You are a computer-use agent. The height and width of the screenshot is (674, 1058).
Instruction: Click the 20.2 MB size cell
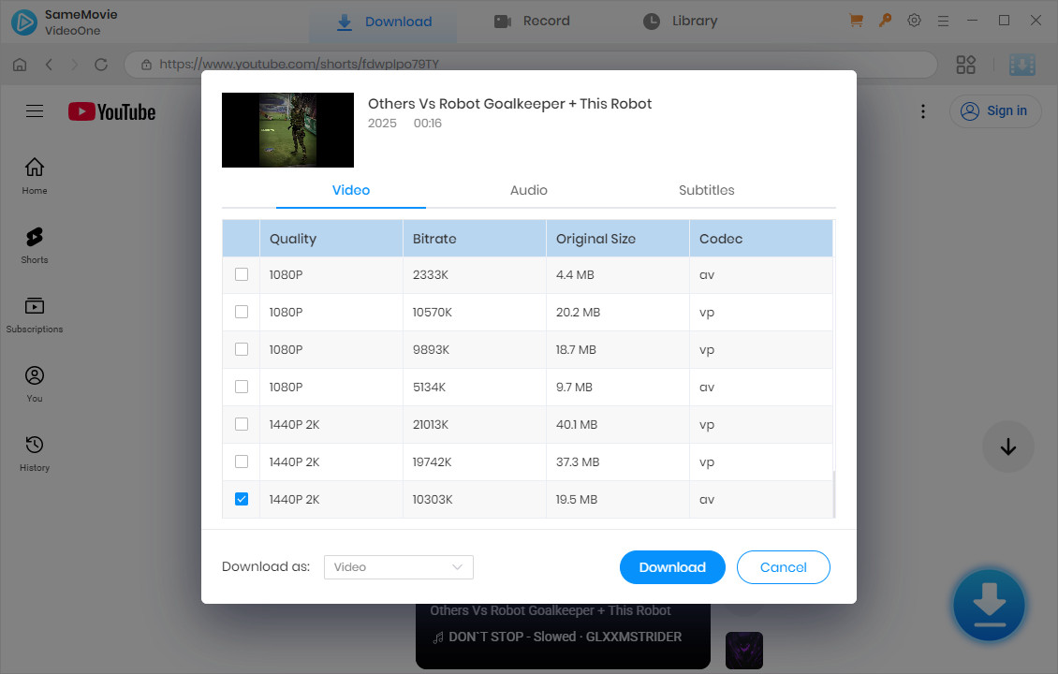click(x=617, y=312)
